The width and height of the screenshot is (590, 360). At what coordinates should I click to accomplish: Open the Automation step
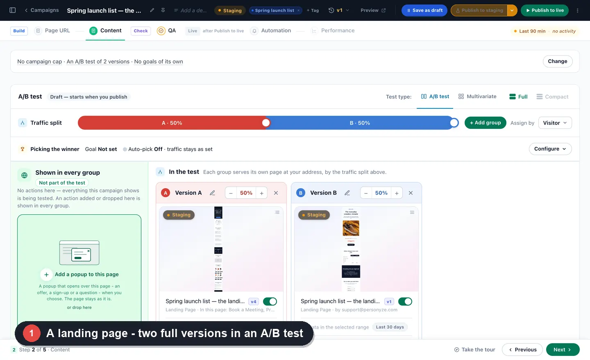pos(271,31)
